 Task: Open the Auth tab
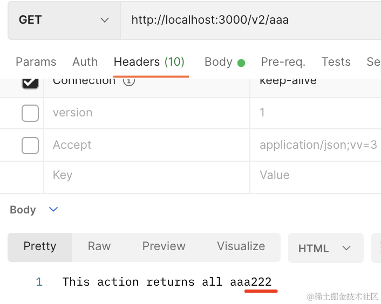tap(85, 62)
